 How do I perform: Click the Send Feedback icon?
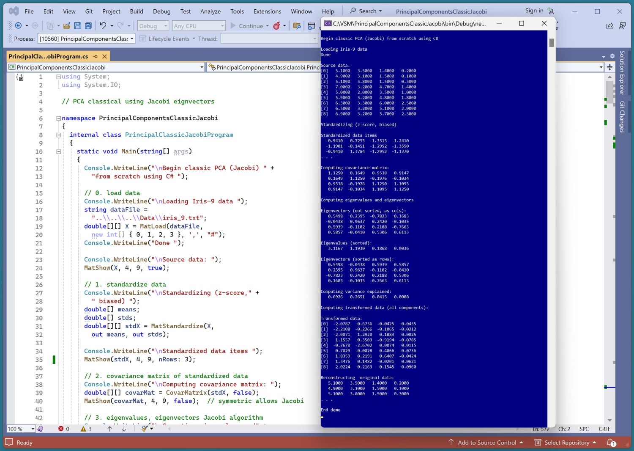point(622,26)
